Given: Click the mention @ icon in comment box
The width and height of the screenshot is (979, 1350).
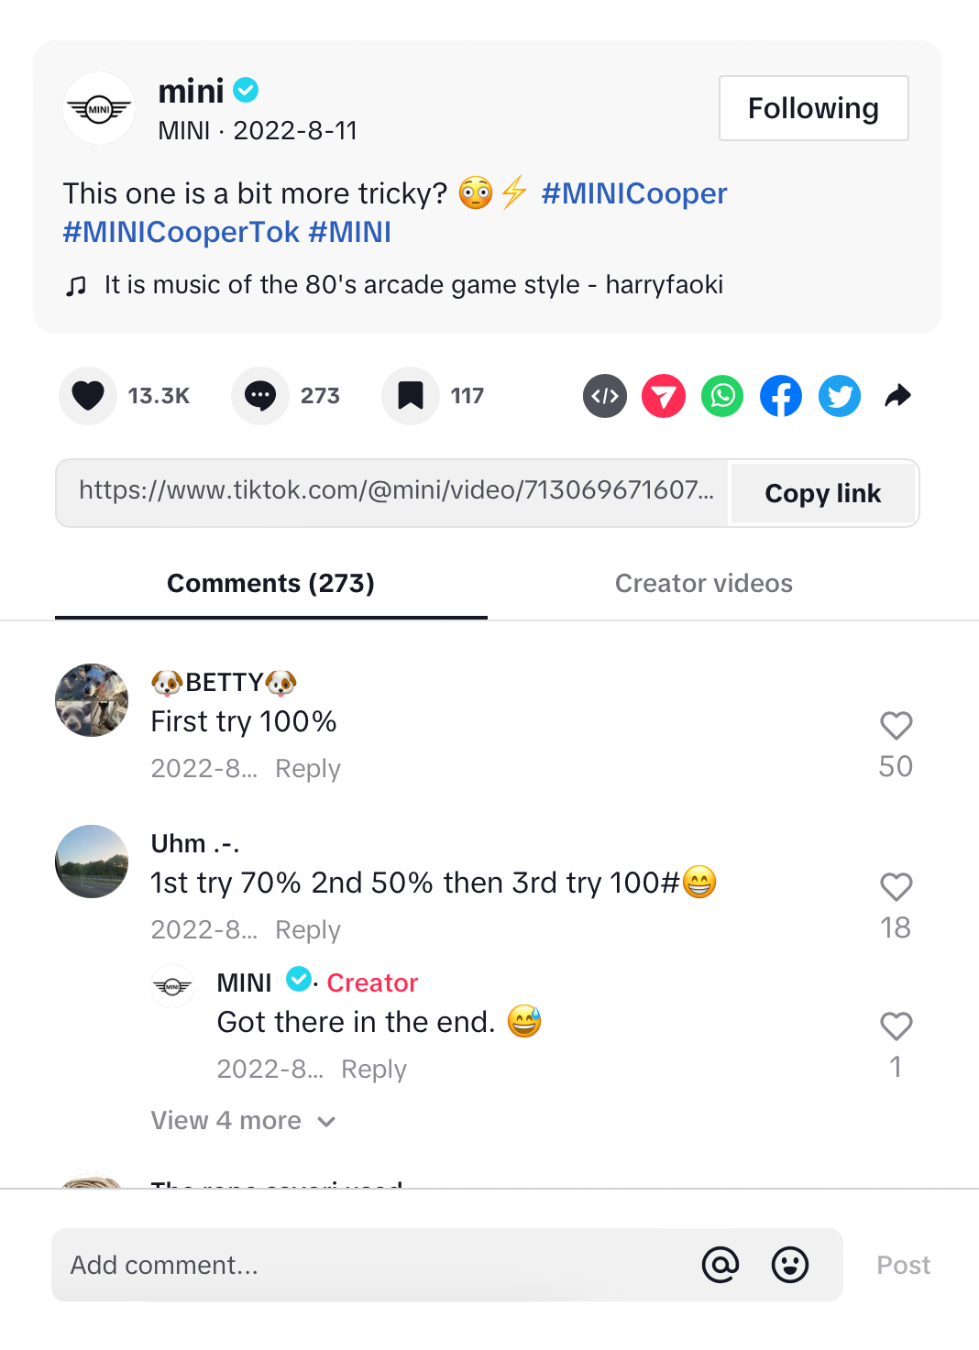Looking at the screenshot, I should (x=720, y=1265).
